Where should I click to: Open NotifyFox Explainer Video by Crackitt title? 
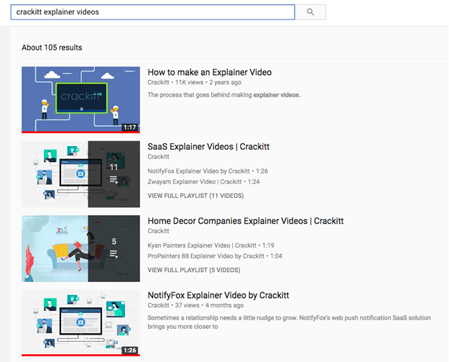(x=218, y=295)
